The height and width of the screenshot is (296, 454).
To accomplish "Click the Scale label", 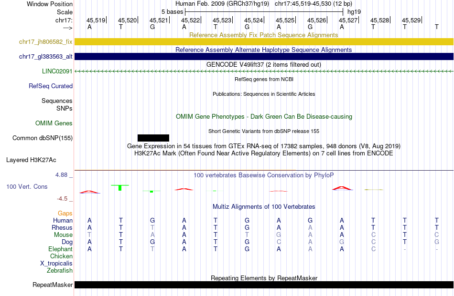I will coord(65,12).
